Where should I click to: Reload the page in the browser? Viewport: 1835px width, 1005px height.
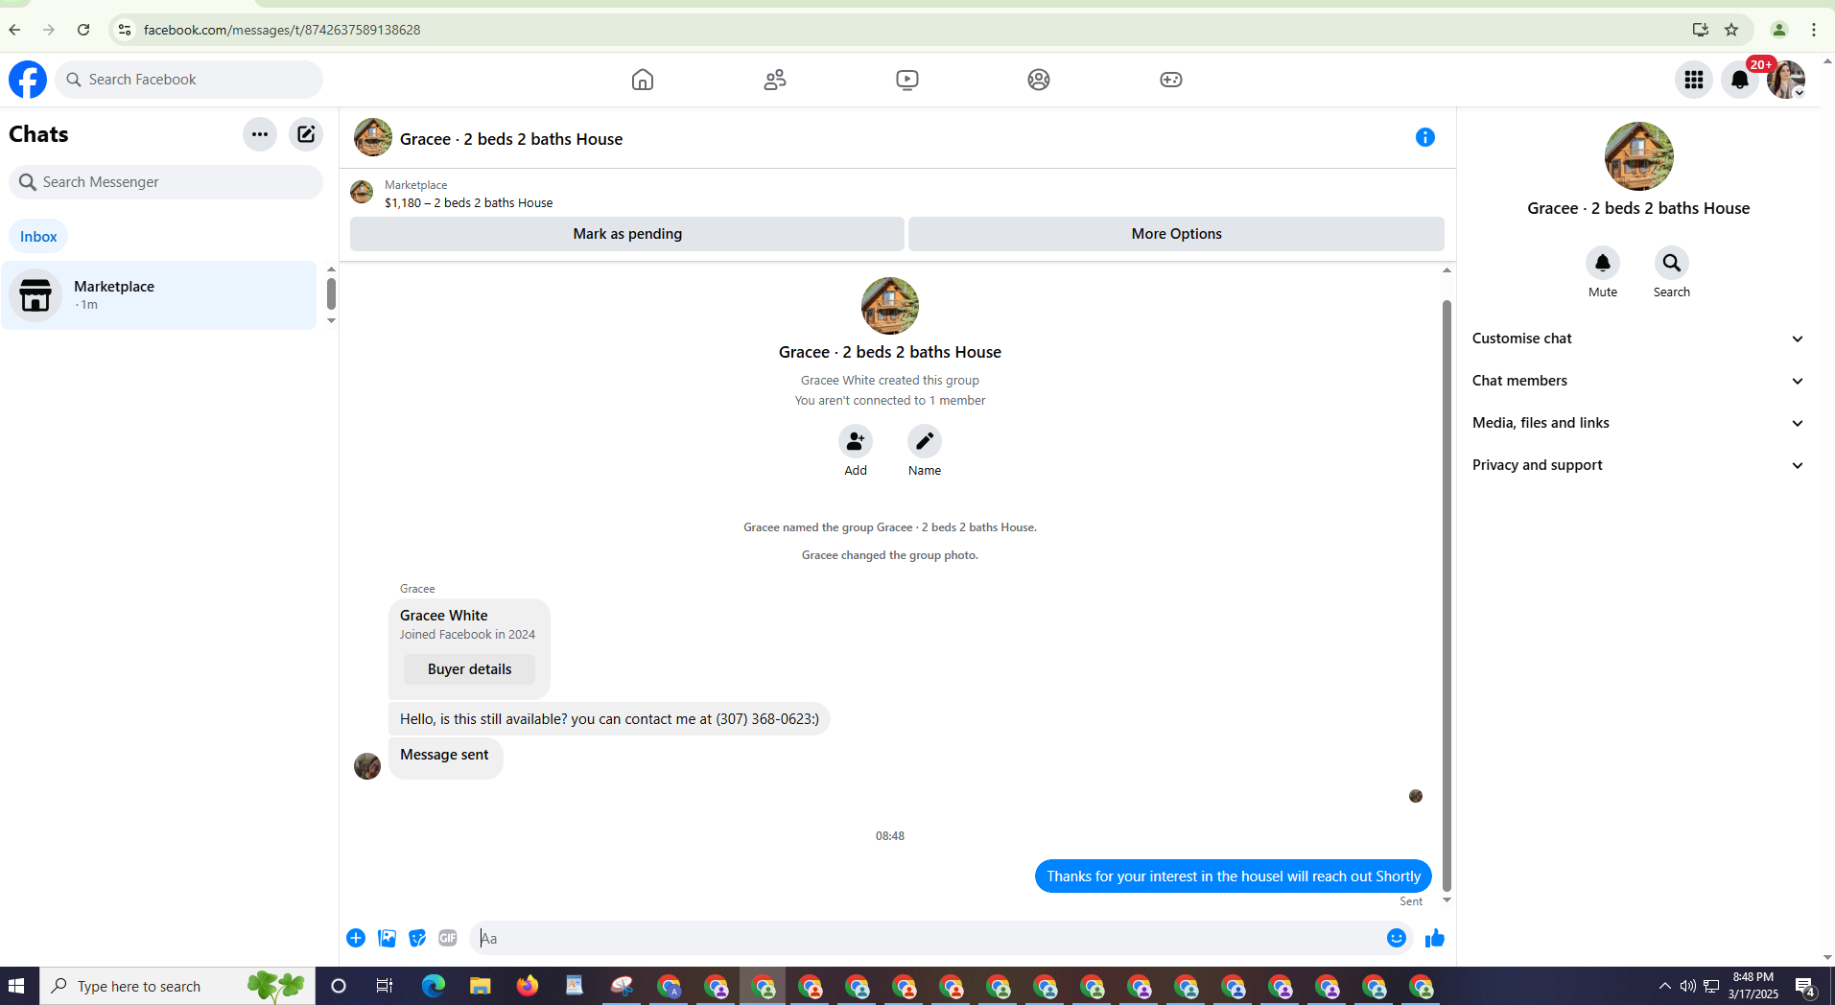coord(83,30)
